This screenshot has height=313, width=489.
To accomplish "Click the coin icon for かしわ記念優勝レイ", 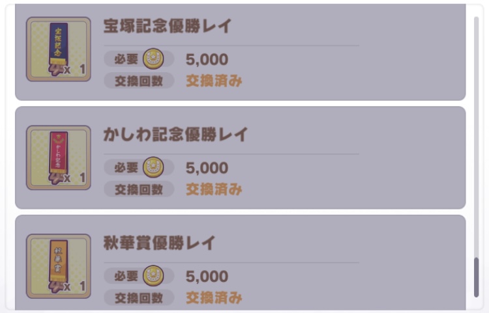I will tap(153, 168).
